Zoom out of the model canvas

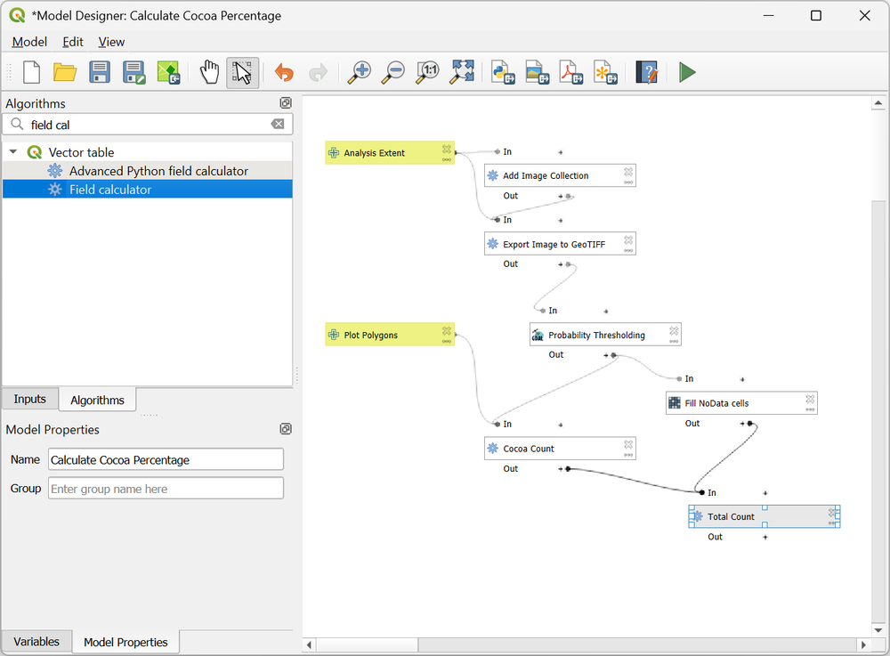pos(392,73)
